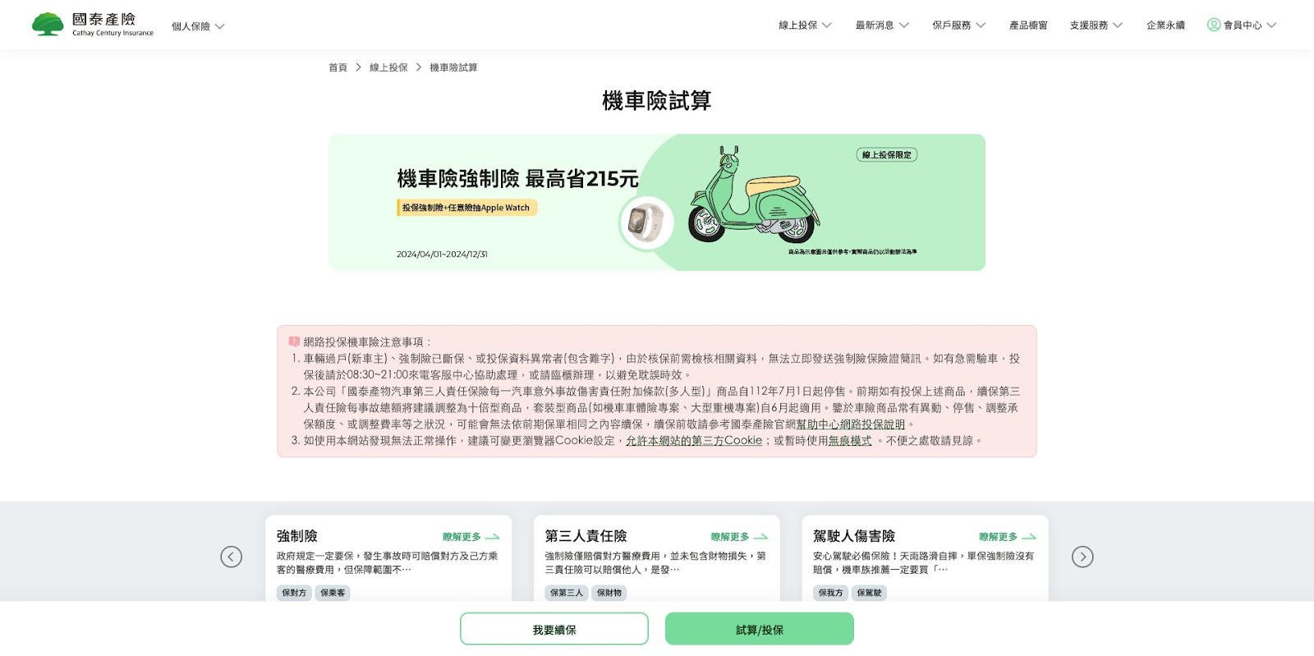Viewport: 1314px width, 656px height.
Task: Click the arrow icon beside 第三人責任險 瞭解更多
Action: tap(760, 537)
